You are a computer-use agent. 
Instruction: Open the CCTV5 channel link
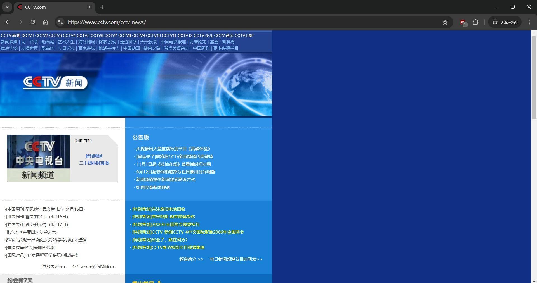coord(83,35)
